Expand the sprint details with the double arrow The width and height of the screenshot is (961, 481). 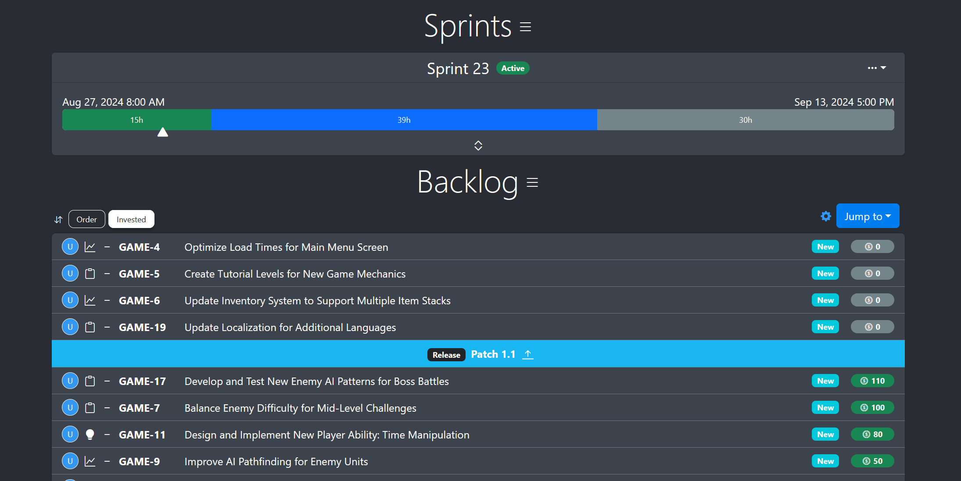point(478,145)
